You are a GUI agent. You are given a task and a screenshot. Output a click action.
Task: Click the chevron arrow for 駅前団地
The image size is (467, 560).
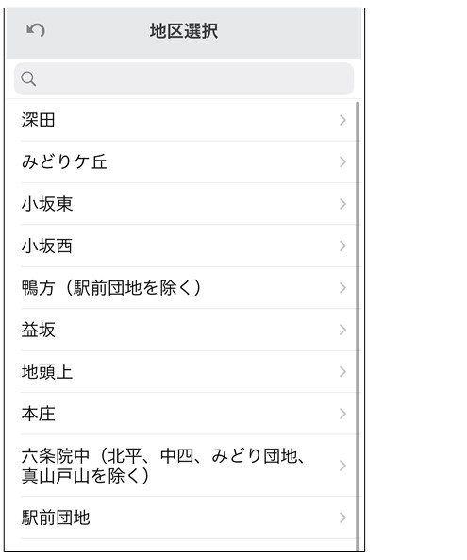coord(342,518)
